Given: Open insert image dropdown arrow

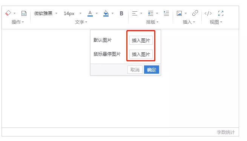Looking at the screenshot, I should [186, 13].
